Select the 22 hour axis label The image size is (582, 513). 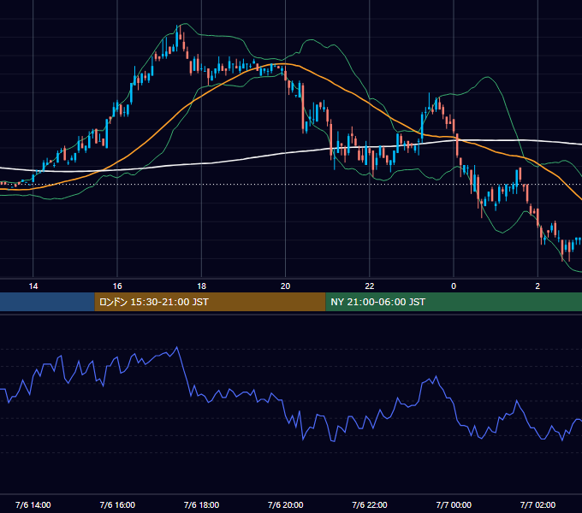370,286
